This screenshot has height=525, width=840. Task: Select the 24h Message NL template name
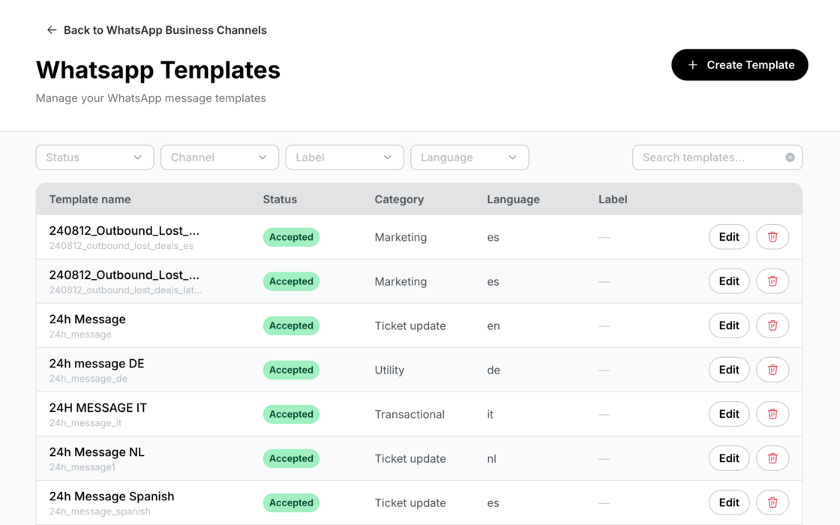[97, 452]
